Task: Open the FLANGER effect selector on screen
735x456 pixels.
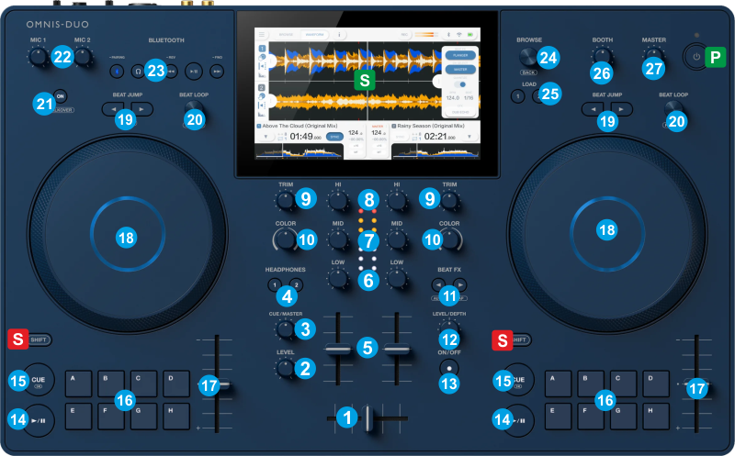Action: click(x=461, y=54)
